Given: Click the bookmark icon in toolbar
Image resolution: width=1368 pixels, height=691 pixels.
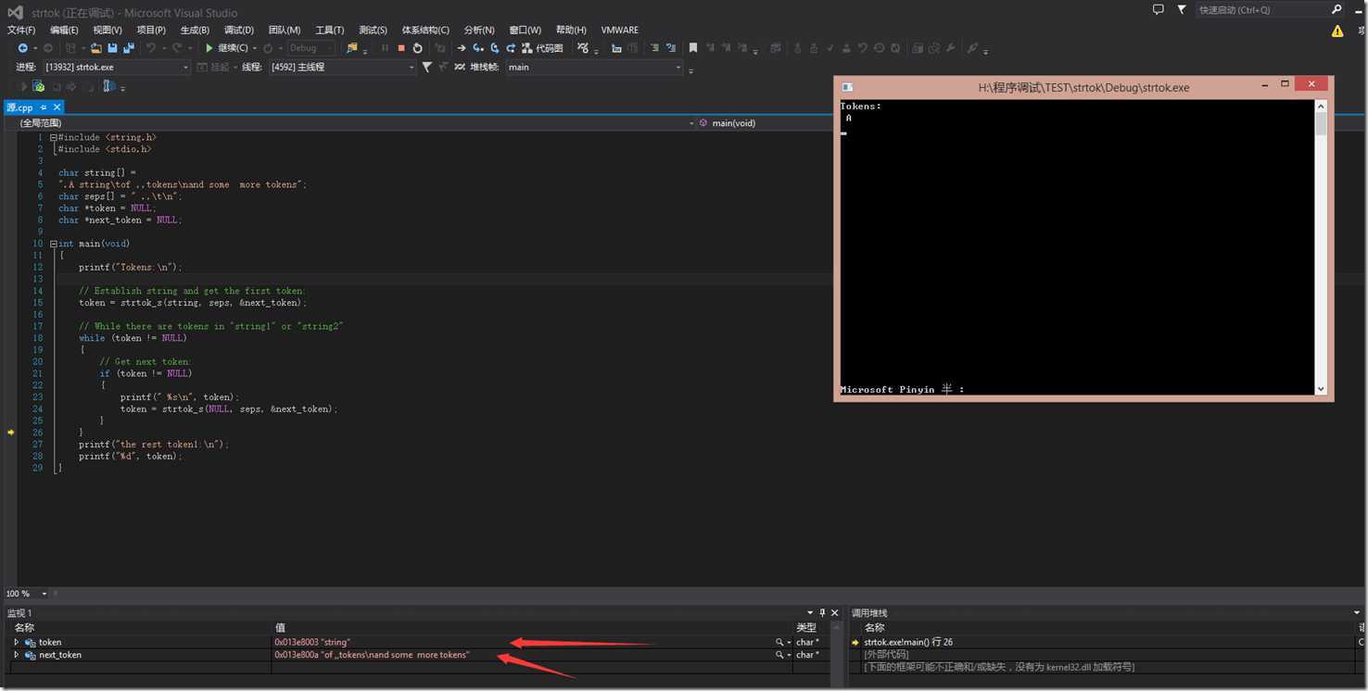Looking at the screenshot, I should (x=692, y=48).
